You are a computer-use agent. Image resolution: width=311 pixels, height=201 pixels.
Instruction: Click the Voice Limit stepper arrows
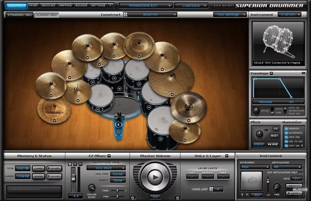pyautogui.click(x=211, y=189)
